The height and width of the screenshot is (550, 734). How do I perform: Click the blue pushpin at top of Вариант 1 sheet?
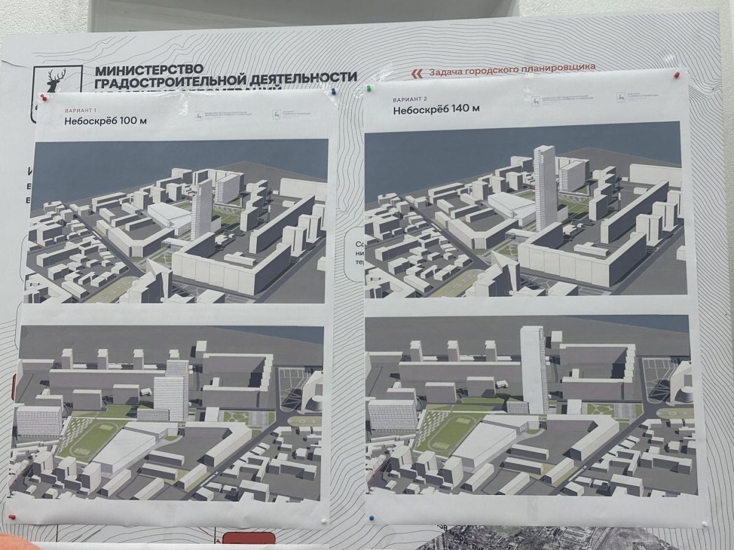[333, 92]
